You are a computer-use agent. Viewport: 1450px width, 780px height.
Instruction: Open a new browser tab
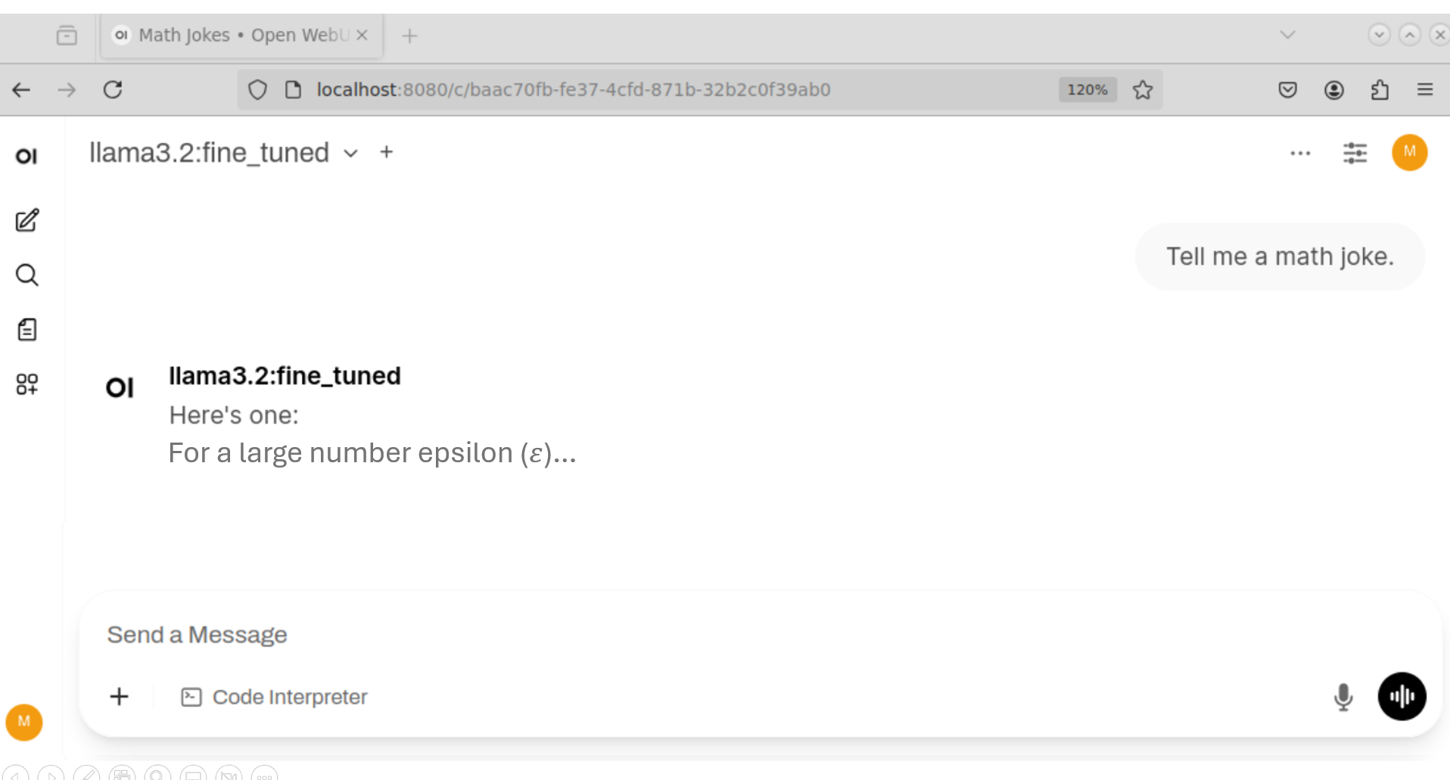click(x=409, y=36)
